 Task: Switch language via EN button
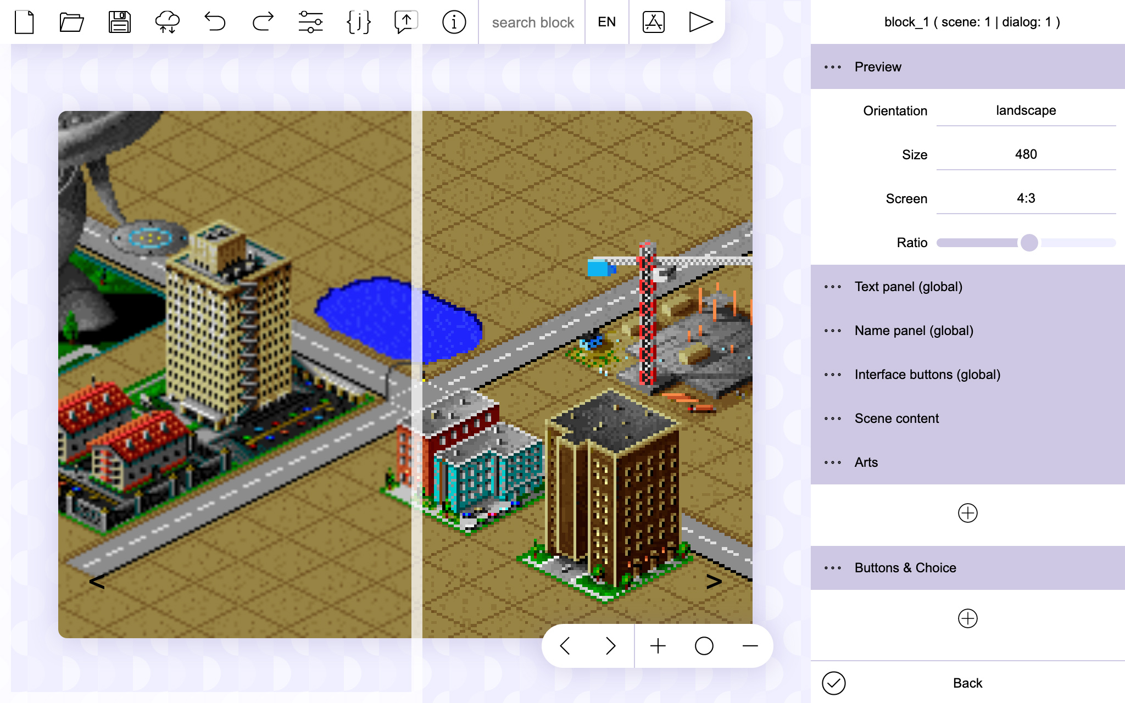click(x=606, y=23)
